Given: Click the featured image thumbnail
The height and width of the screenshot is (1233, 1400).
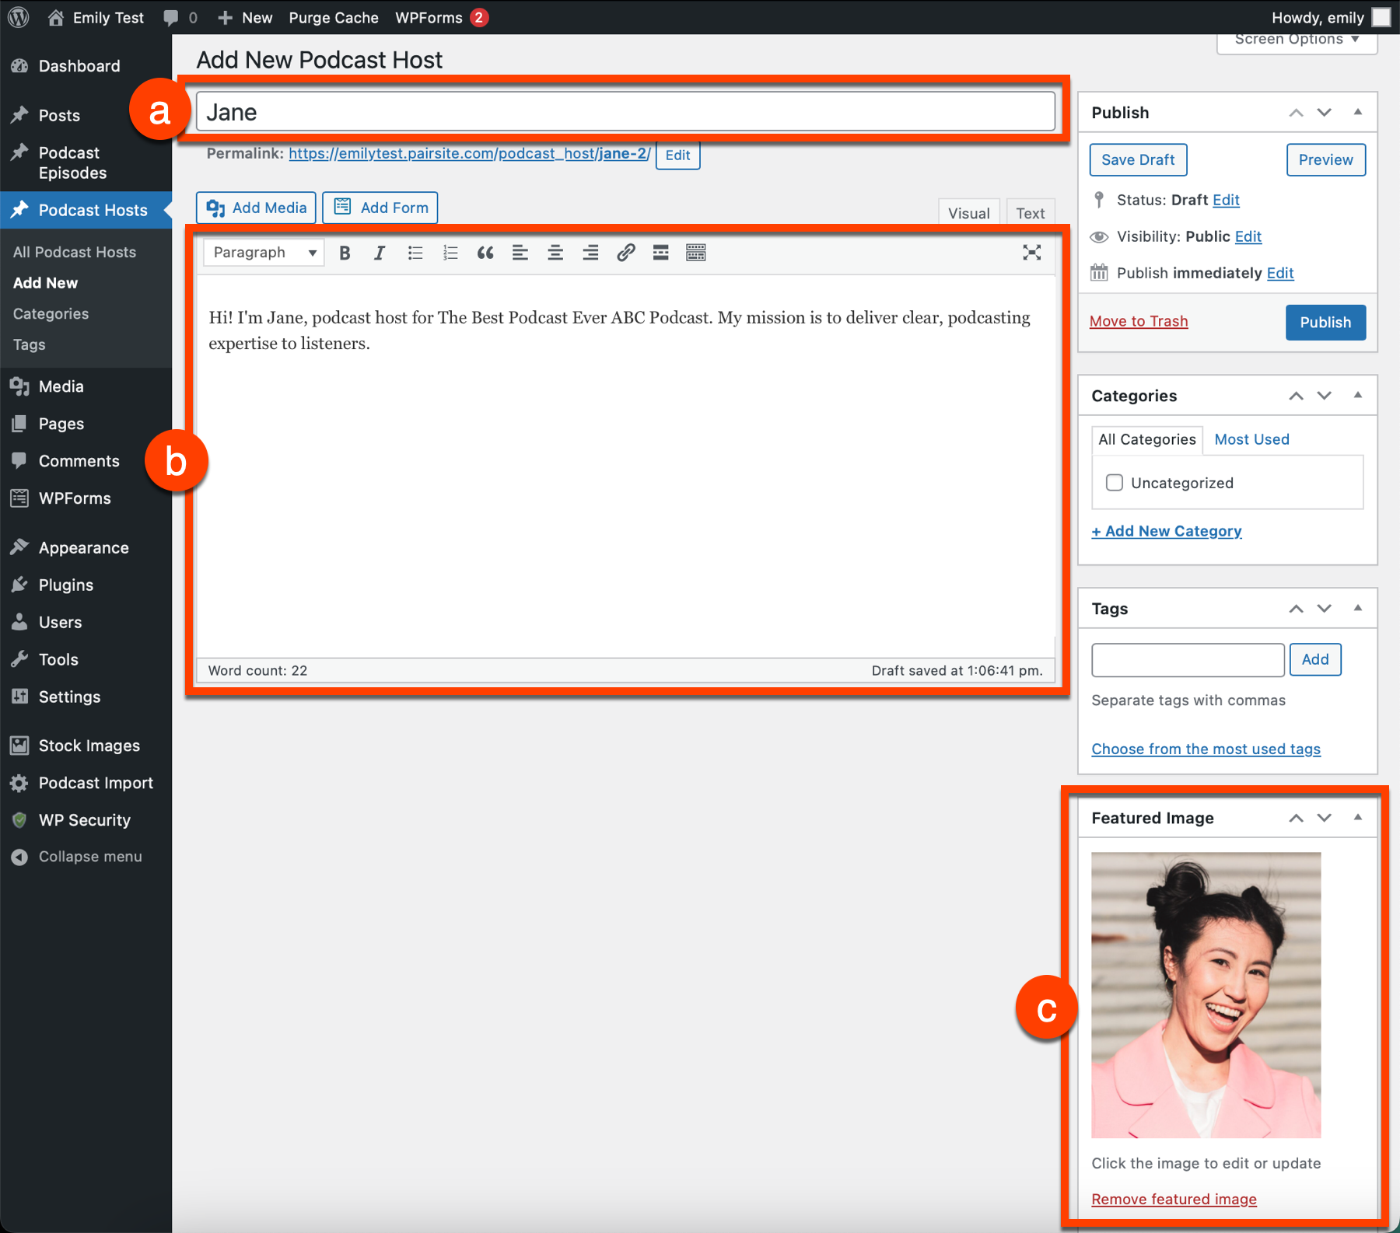Looking at the screenshot, I should (1206, 995).
